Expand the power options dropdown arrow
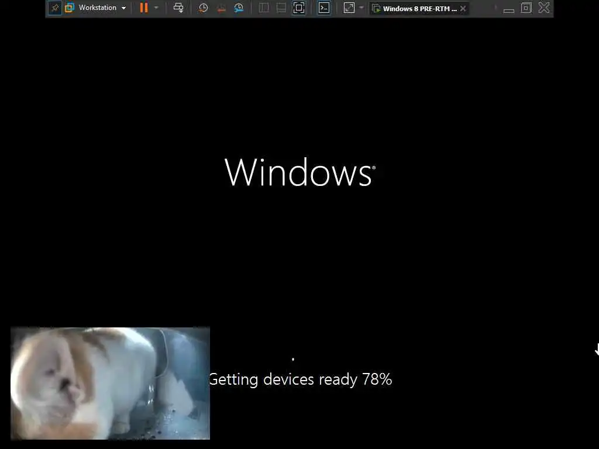Viewport: 599px width, 449px height. click(156, 8)
